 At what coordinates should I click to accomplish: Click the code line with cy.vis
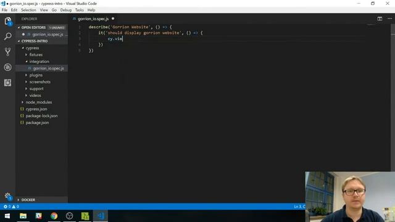(115, 39)
